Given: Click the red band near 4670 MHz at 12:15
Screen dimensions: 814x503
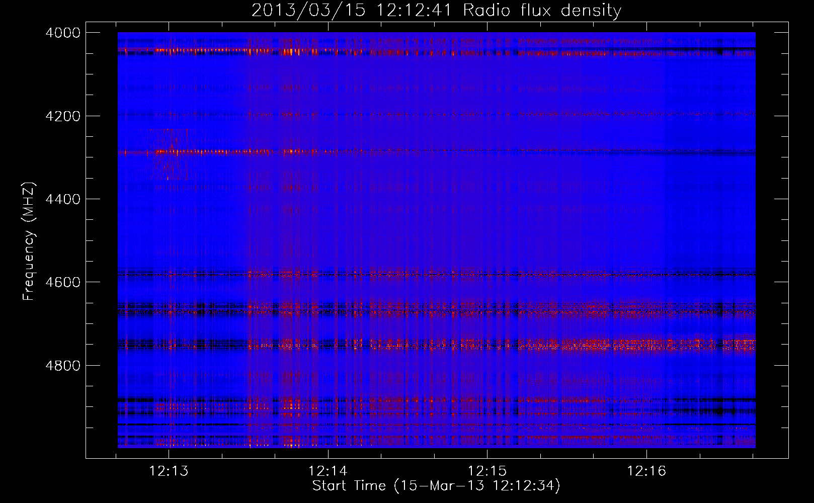Looking at the screenshot, I should pyautogui.click(x=487, y=312).
